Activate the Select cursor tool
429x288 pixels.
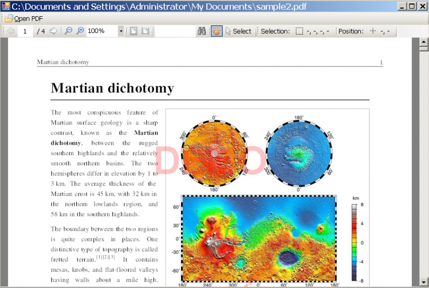click(x=238, y=31)
